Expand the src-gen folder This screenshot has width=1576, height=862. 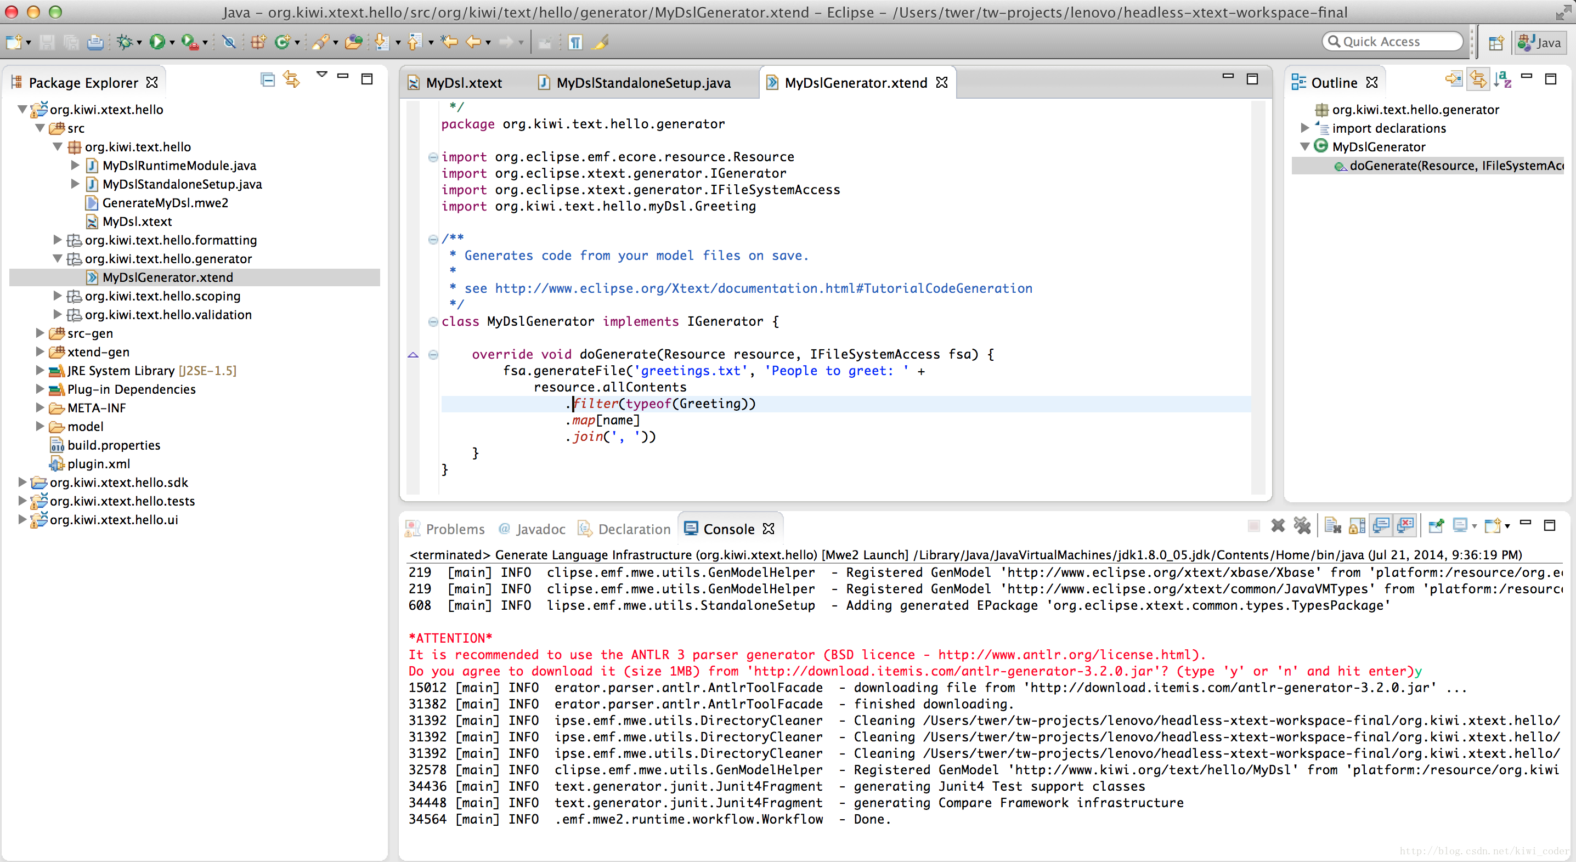click(39, 333)
